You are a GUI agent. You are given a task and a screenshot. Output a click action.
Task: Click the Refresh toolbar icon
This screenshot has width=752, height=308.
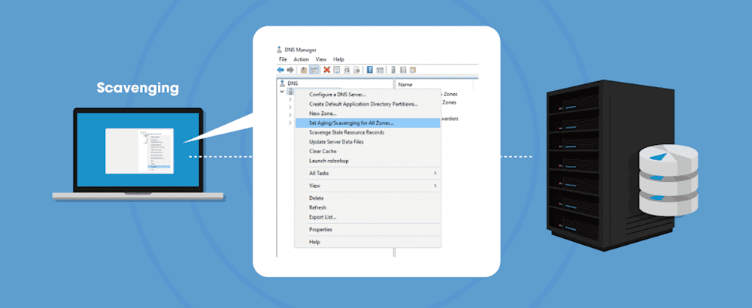pos(346,70)
